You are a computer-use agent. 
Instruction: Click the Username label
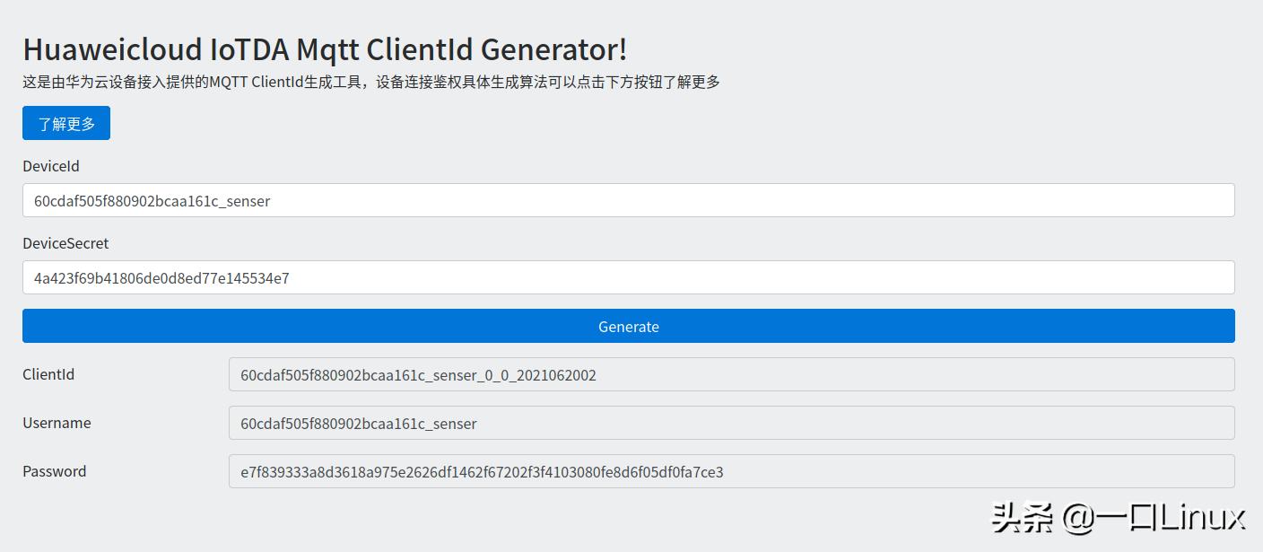57,423
